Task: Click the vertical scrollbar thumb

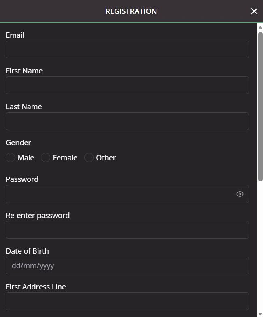Action: [260, 106]
